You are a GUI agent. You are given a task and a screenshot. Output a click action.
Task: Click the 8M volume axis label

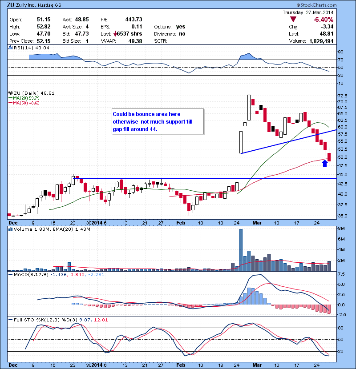[341, 228]
